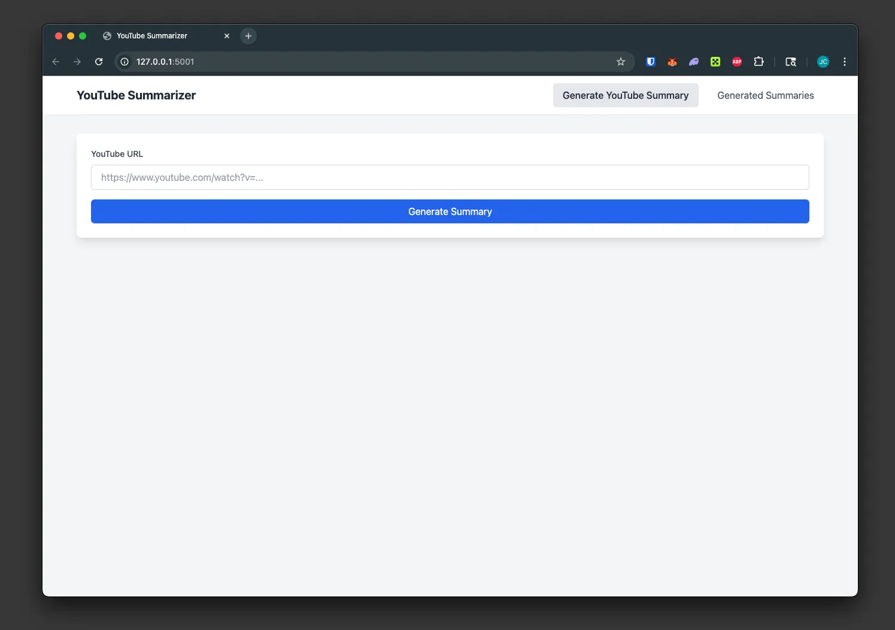895x630 pixels.
Task: Open the tab search panel
Action: pyautogui.click(x=791, y=62)
